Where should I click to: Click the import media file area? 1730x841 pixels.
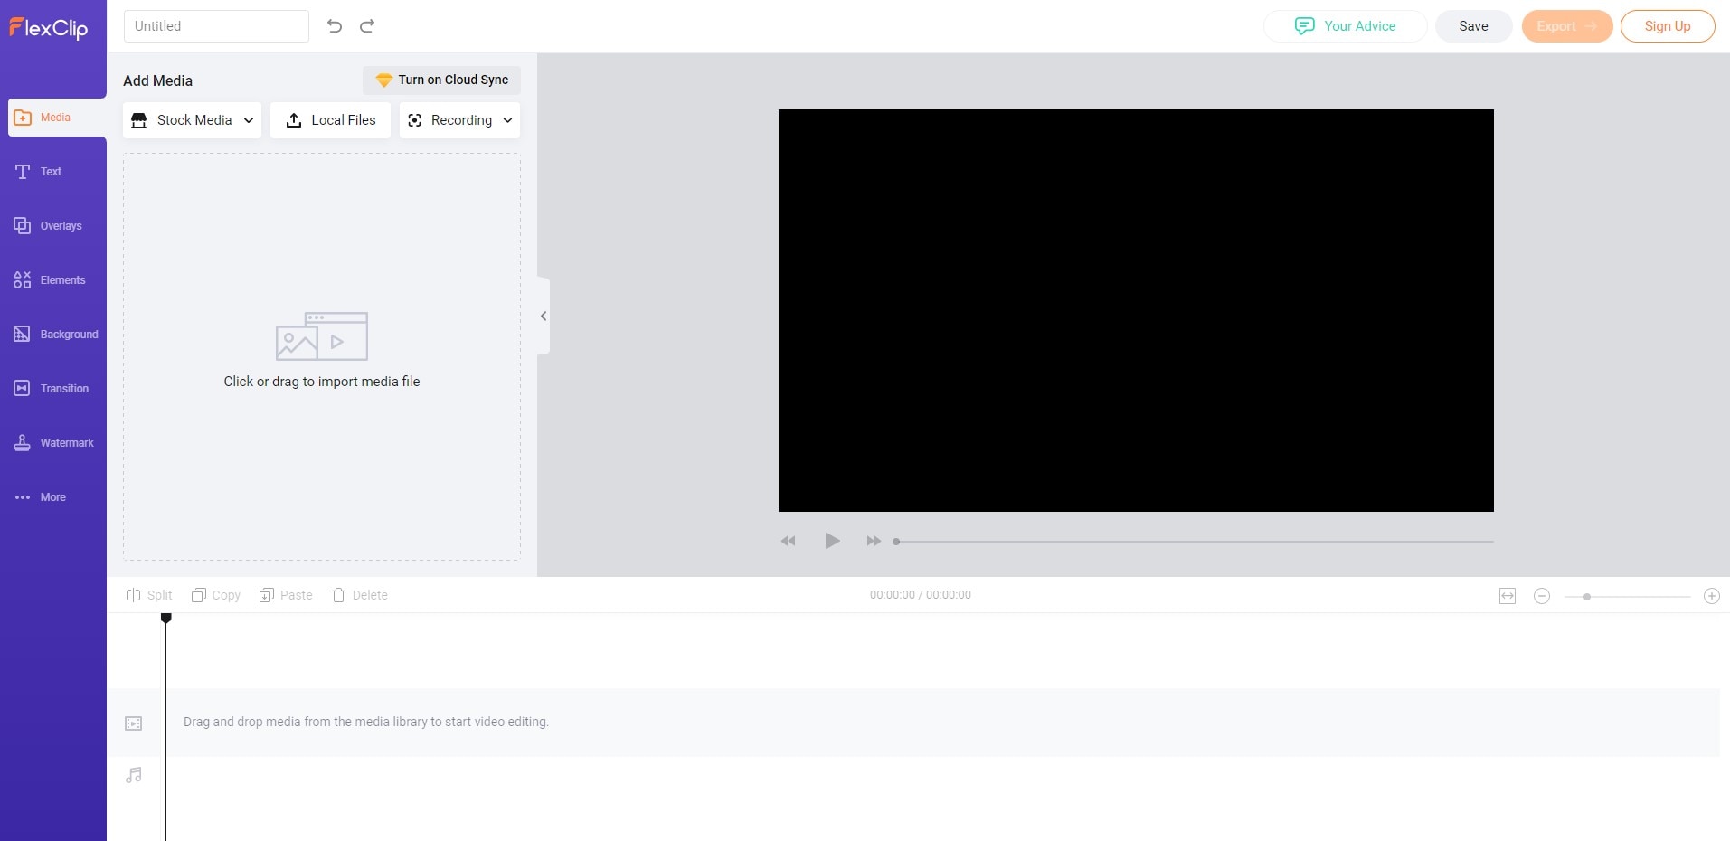point(322,356)
